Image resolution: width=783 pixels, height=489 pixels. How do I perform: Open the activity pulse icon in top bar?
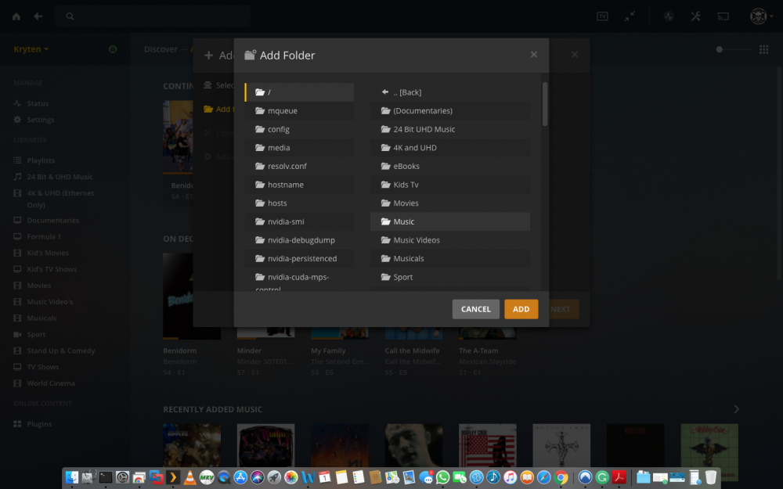(x=669, y=16)
